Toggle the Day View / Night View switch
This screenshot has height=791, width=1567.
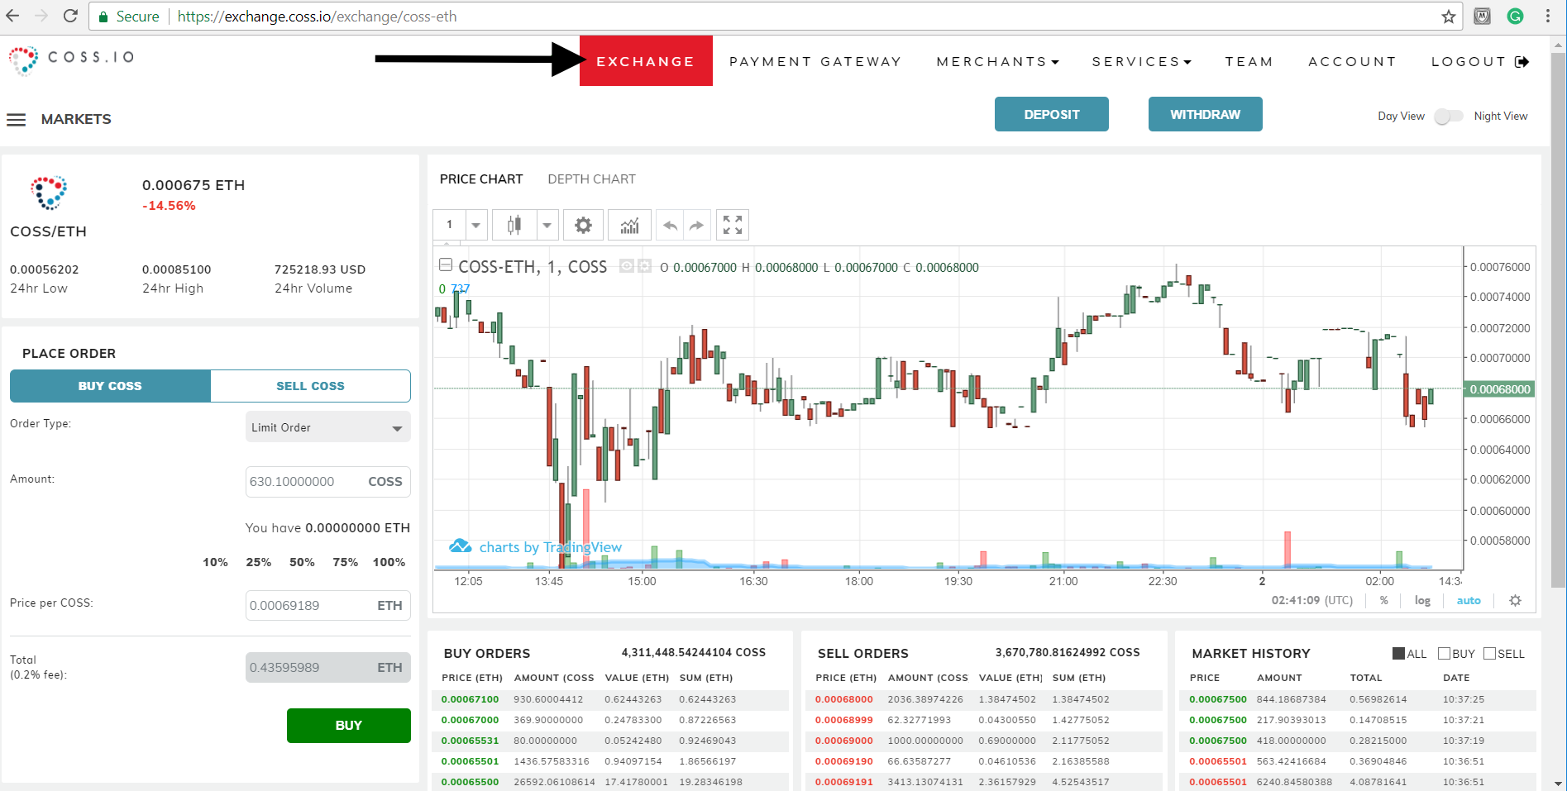(x=1449, y=117)
